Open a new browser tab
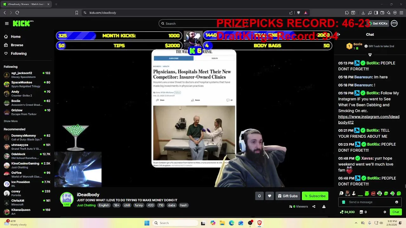Screen dimensions: 406x228 point(56,4)
